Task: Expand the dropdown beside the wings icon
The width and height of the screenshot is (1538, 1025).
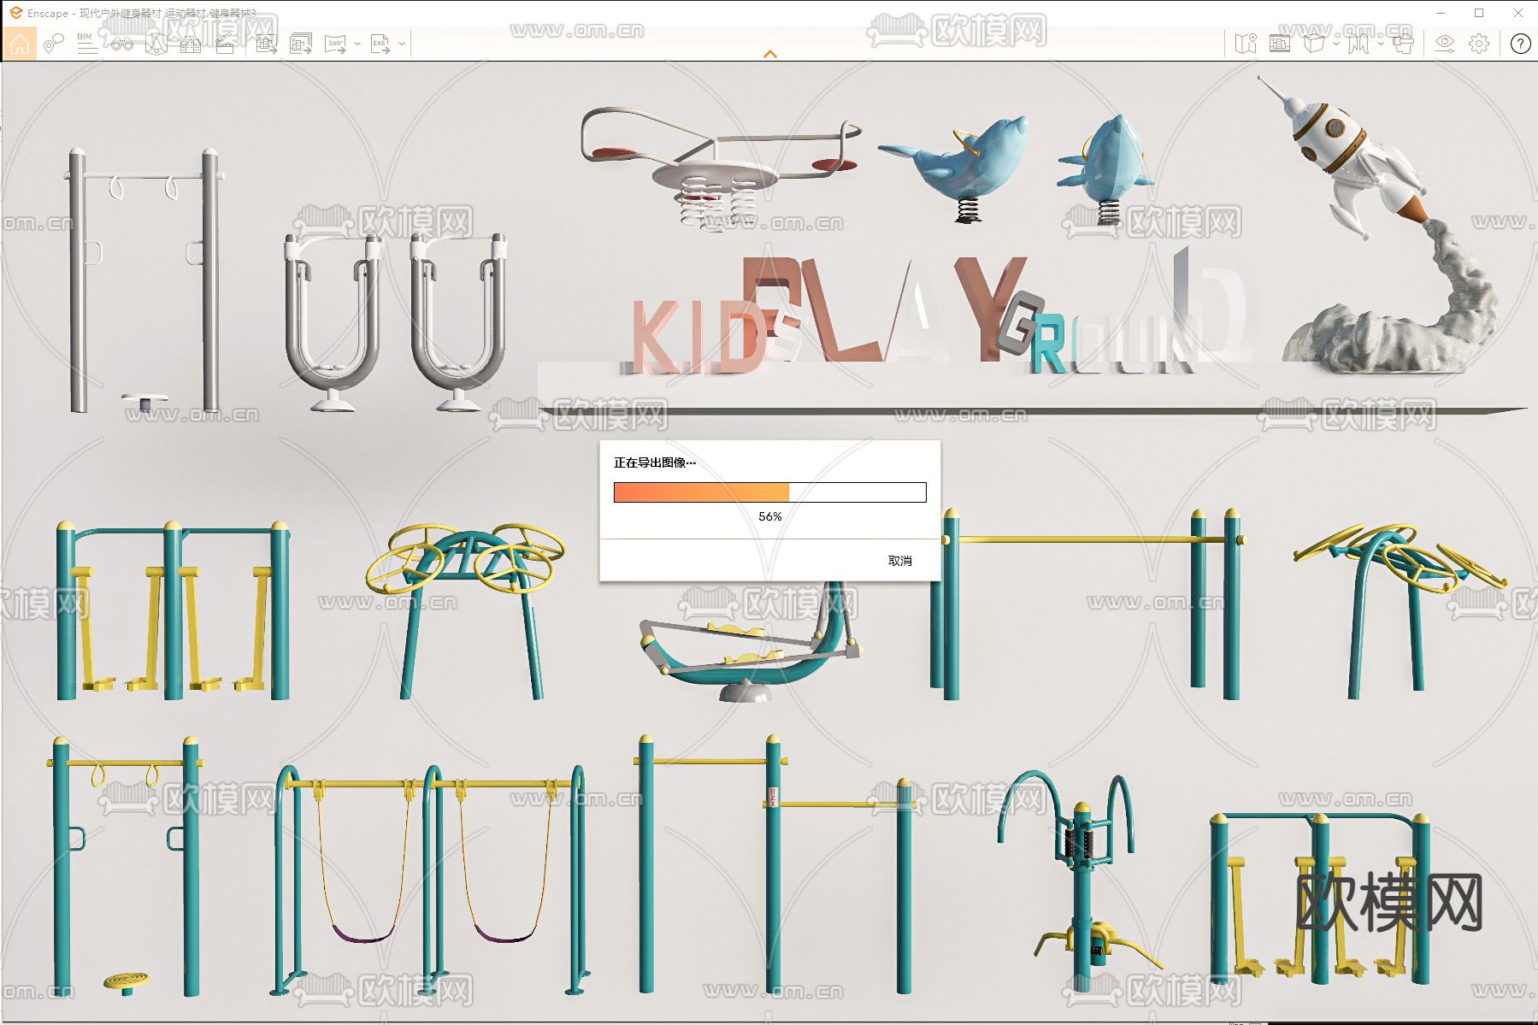Action: point(1381,44)
